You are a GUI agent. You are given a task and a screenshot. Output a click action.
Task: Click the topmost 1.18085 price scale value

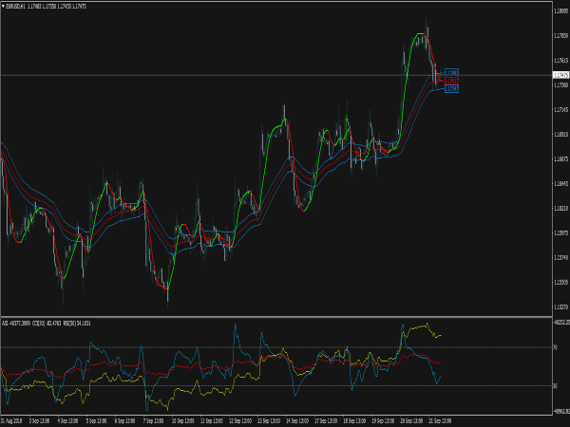[x=560, y=10]
